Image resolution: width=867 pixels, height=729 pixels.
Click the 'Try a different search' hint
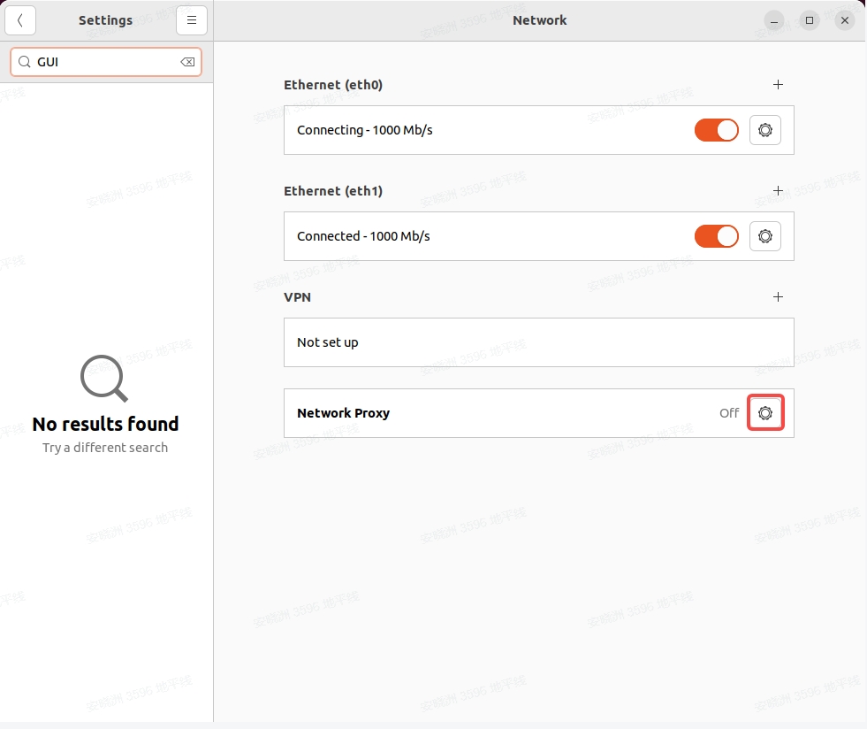(x=105, y=448)
